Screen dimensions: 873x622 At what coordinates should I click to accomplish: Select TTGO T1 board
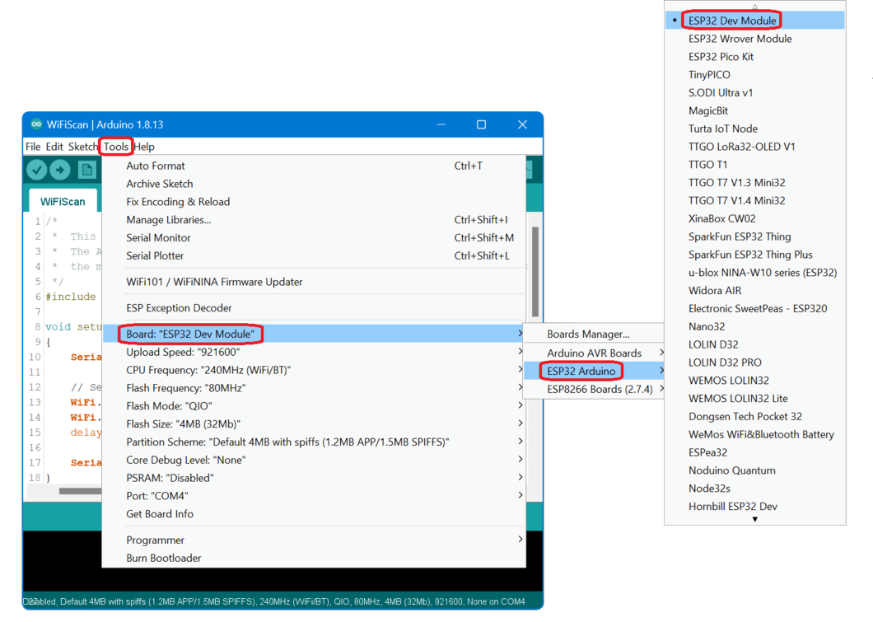755,165
